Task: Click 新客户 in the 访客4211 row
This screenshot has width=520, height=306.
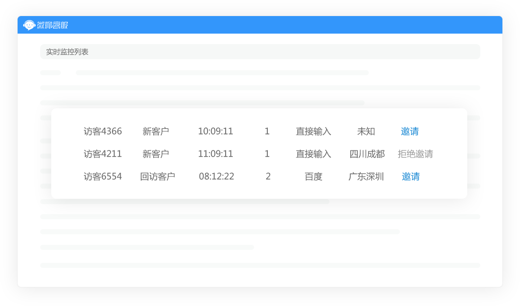Action: click(x=156, y=154)
